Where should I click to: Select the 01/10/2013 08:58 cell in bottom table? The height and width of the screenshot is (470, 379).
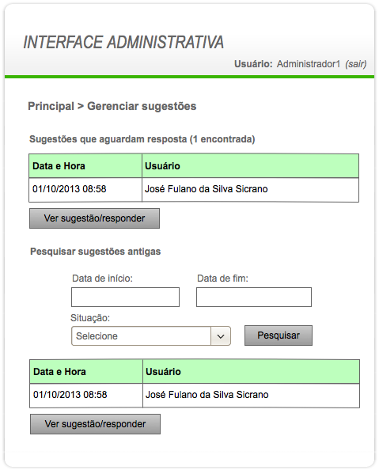(86, 396)
